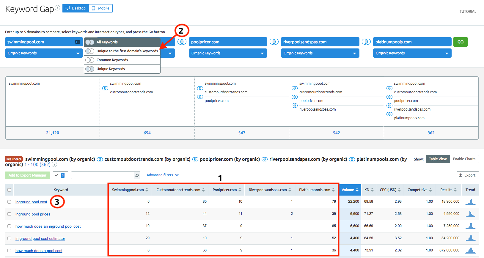This screenshot has width=484, height=258.
Task: Click intersection icon beside platinumpools.com in fifth card
Action: click(x=389, y=114)
